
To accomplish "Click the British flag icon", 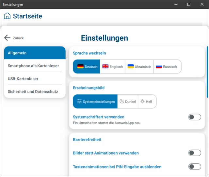I will pyautogui.click(x=105, y=66).
